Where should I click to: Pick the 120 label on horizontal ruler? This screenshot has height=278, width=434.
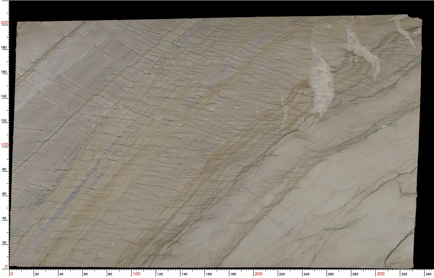click(x=160, y=274)
